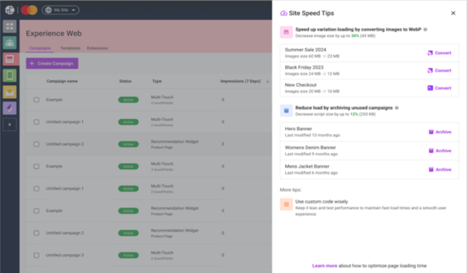Archive the Womens Denim Banner campaign
This screenshot has height=273, width=467.
click(x=440, y=151)
